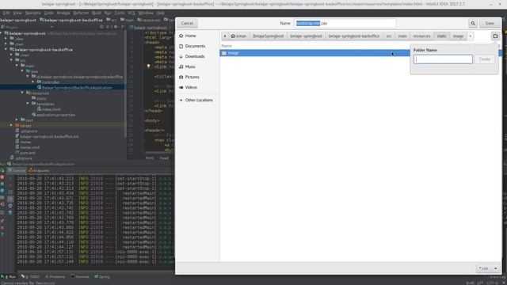Collapse the templates folder in project tree
This screenshot has width=507, height=285.
28,104
